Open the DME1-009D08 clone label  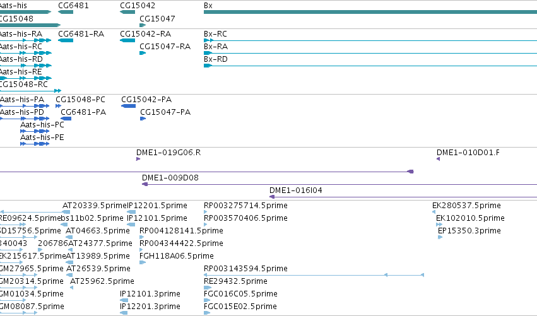point(170,178)
